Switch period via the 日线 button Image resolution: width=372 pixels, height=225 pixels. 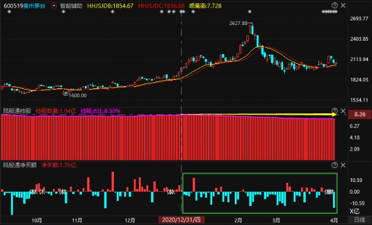pyautogui.click(x=360, y=220)
